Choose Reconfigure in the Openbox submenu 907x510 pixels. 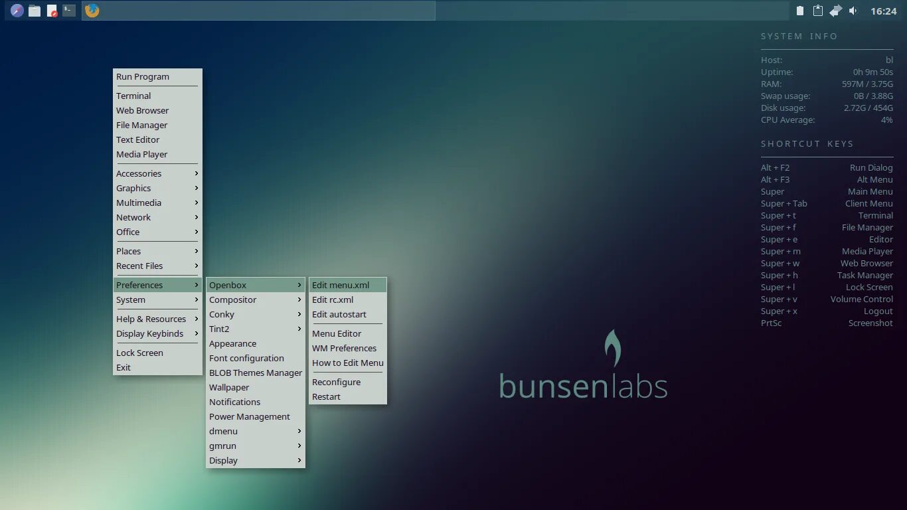coord(348,382)
